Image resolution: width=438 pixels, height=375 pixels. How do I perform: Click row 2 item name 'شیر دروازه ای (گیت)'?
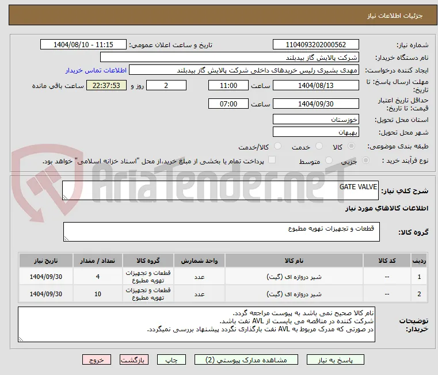click(x=294, y=294)
